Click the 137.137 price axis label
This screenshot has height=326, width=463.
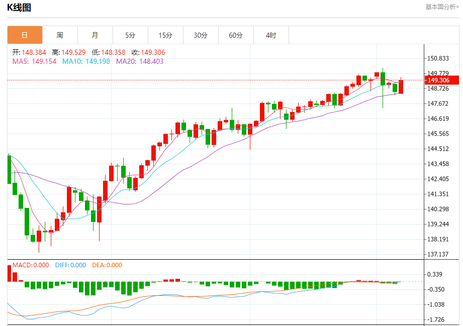click(438, 254)
